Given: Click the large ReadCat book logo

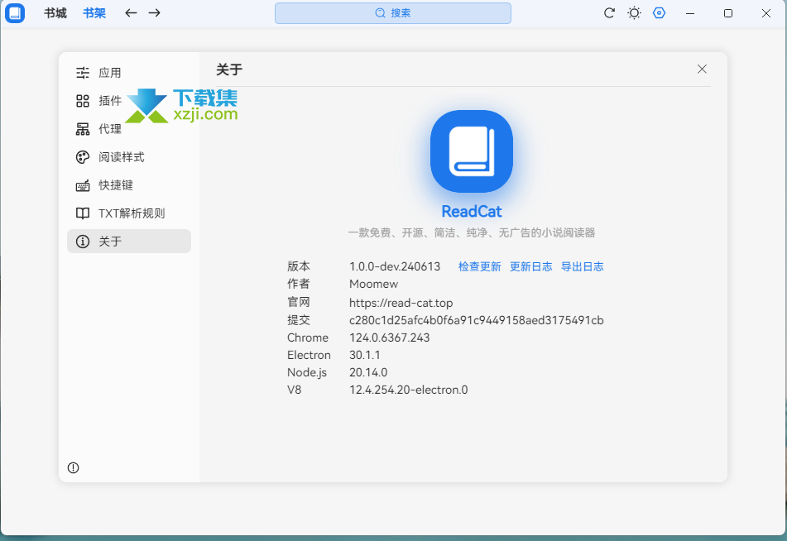Looking at the screenshot, I should 472,151.
